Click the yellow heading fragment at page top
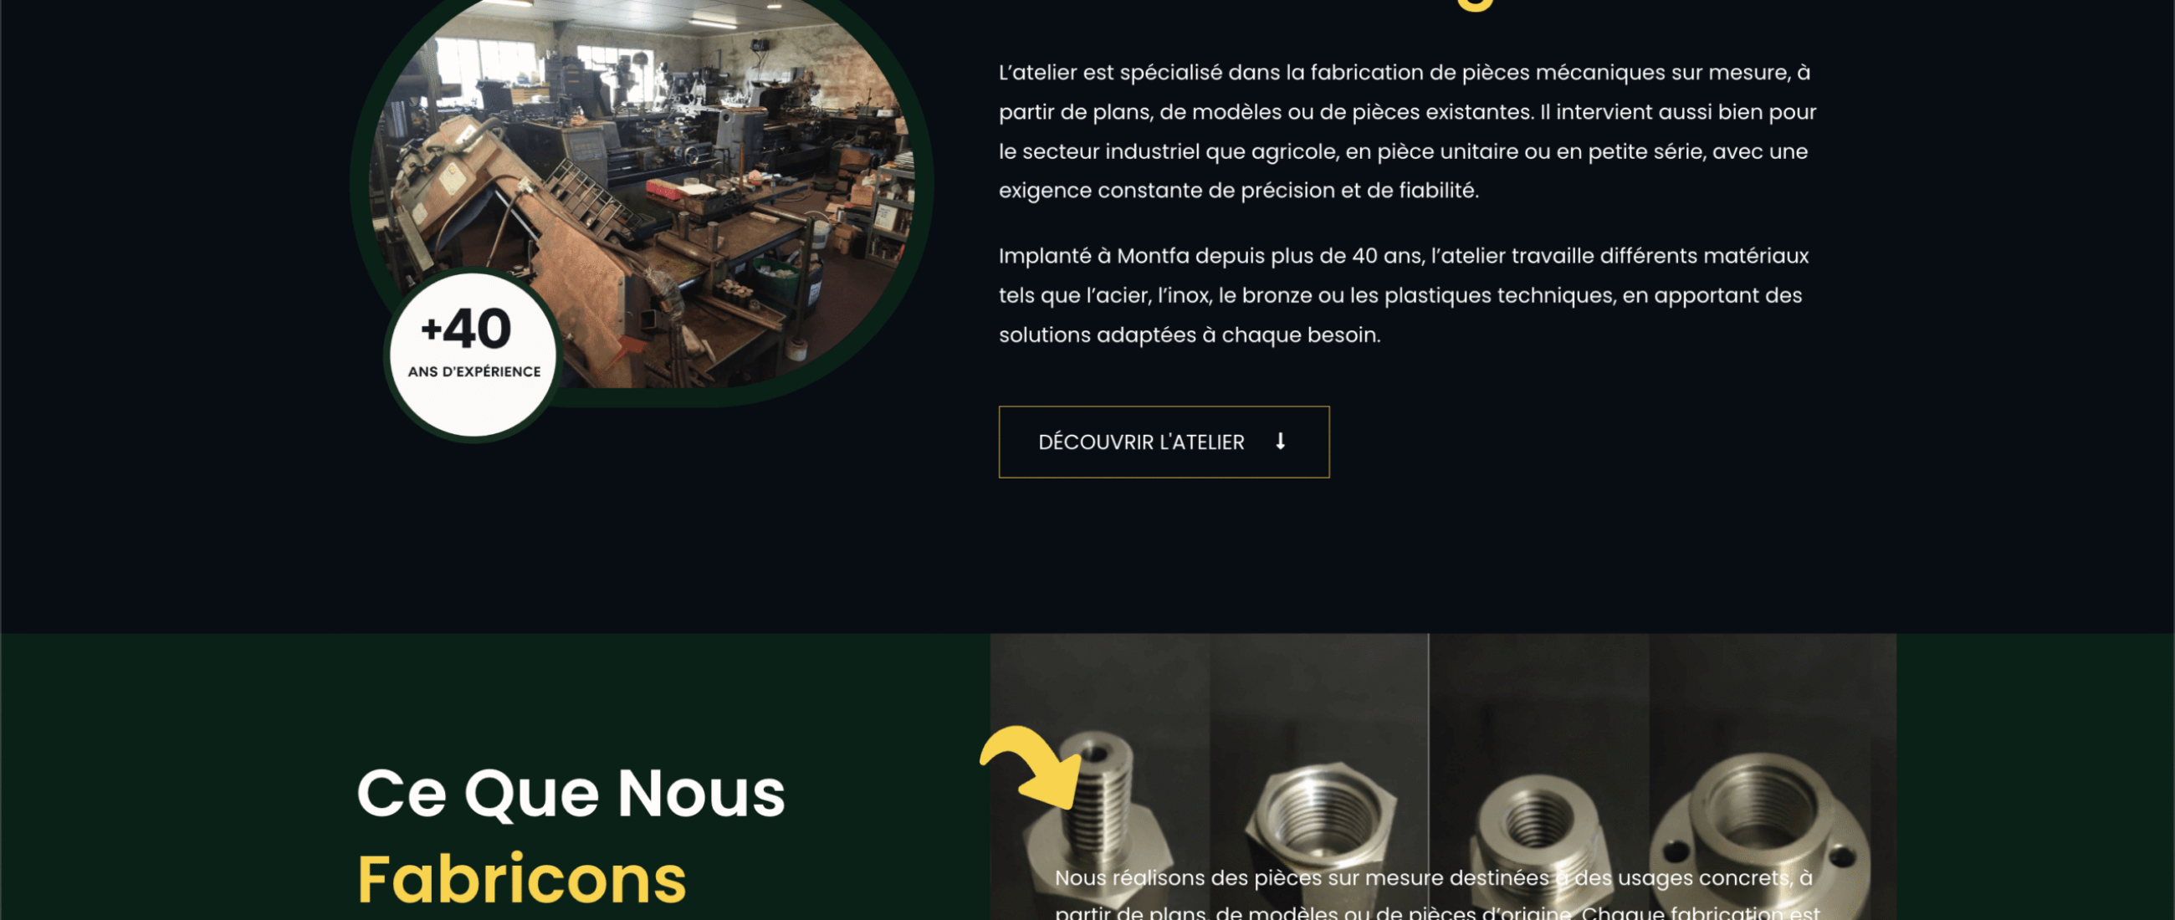Image resolution: width=2175 pixels, height=920 pixels. click(x=1476, y=5)
